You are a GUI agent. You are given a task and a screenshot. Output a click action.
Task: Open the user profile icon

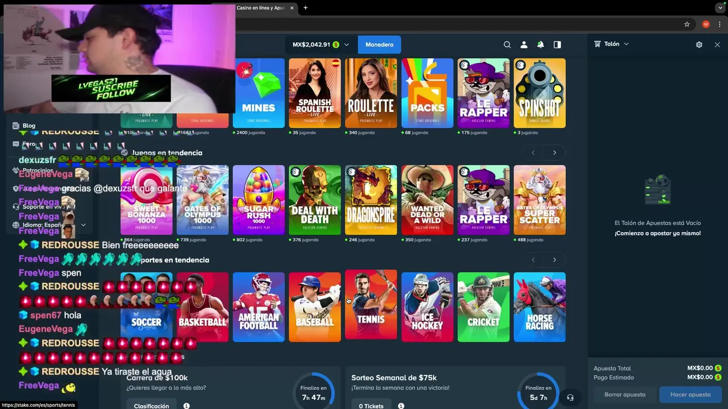click(x=524, y=45)
